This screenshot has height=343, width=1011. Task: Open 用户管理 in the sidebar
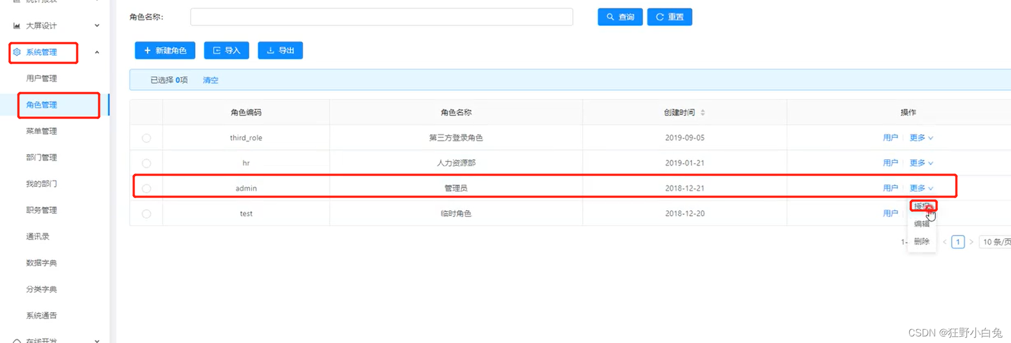[x=42, y=78]
